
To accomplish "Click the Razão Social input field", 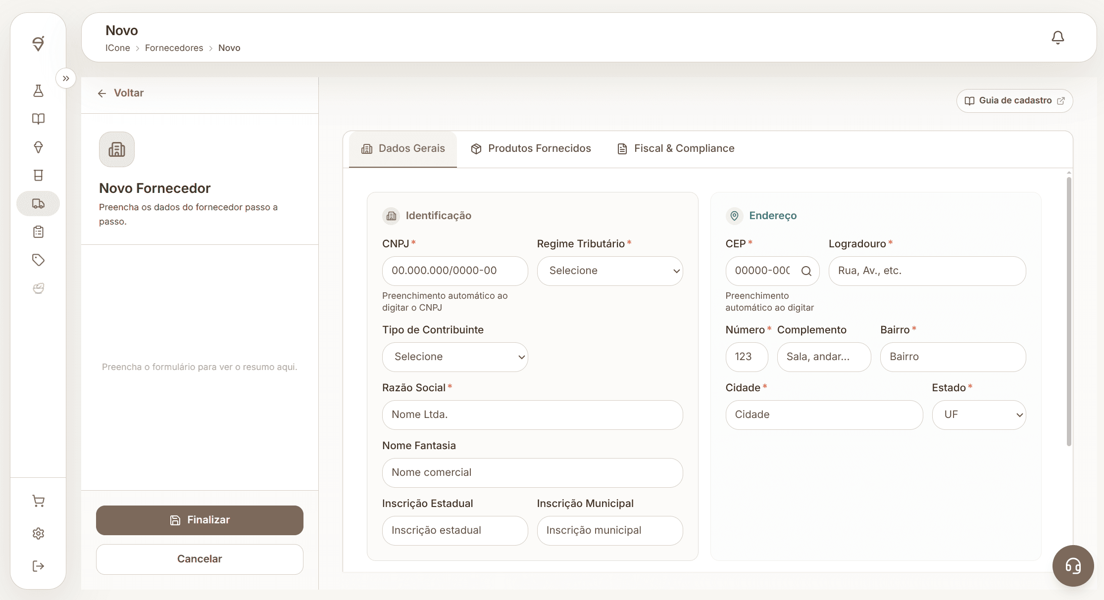I will pyautogui.click(x=532, y=415).
